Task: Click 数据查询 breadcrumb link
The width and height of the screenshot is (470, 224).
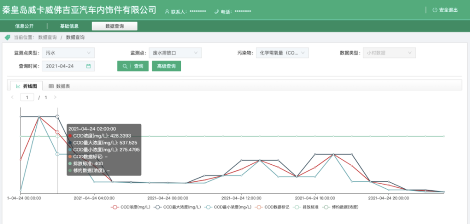Action: pyautogui.click(x=47, y=37)
